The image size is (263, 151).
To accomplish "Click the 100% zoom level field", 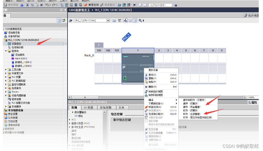I will click(253, 97).
